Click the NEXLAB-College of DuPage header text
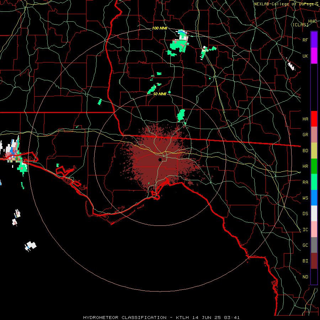Screen dimensions: 320x320 tap(286, 4)
